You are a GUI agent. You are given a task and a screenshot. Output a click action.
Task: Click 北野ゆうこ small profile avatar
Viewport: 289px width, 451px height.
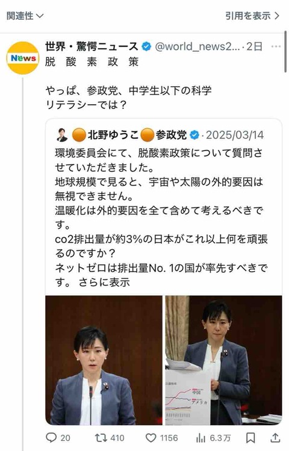pos(61,135)
